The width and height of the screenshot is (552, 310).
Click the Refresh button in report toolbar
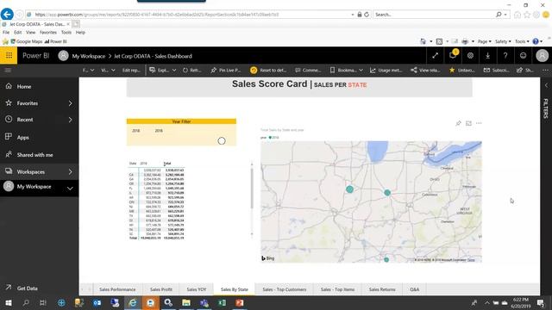pos(191,71)
